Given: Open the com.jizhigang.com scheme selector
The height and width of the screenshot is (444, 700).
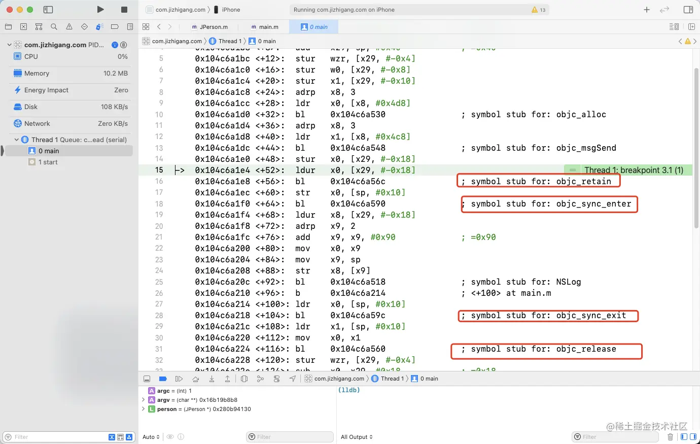Looking at the screenshot, I should click(x=176, y=10).
